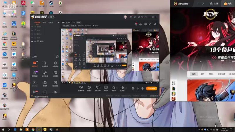Click the share icon in stream window
The image size is (235, 132).
point(155,24)
